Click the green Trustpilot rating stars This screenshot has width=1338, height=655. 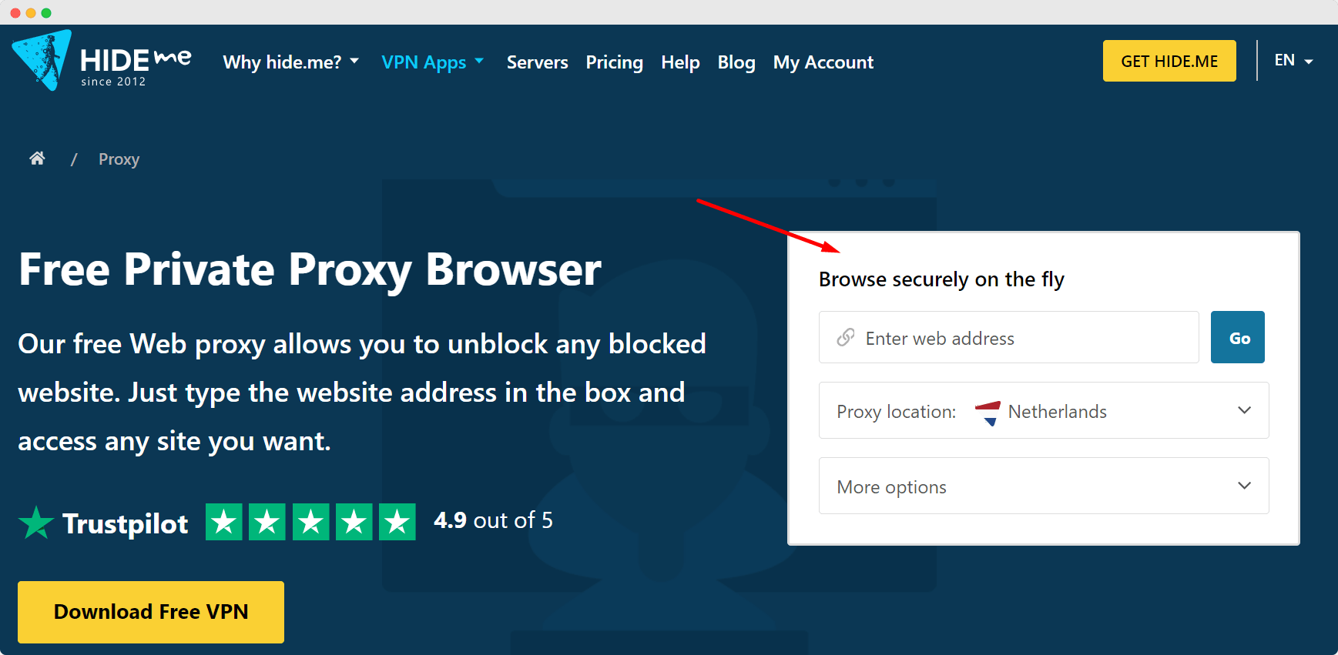coord(310,522)
